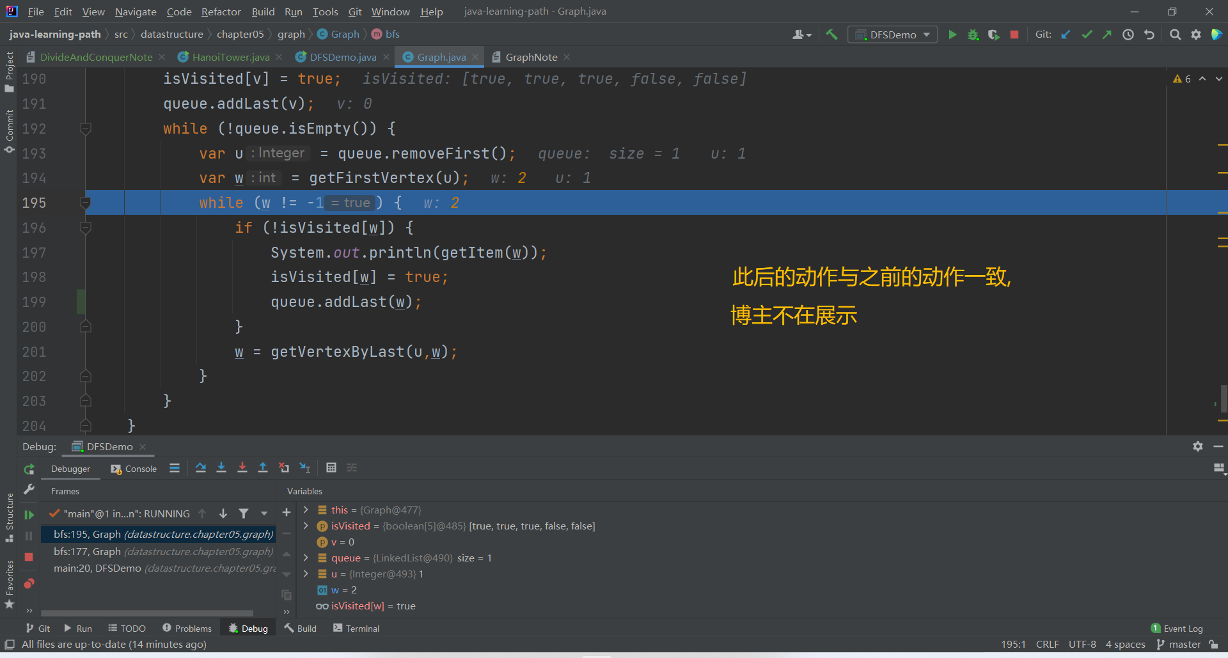Open the Navigate menu

(x=136, y=12)
